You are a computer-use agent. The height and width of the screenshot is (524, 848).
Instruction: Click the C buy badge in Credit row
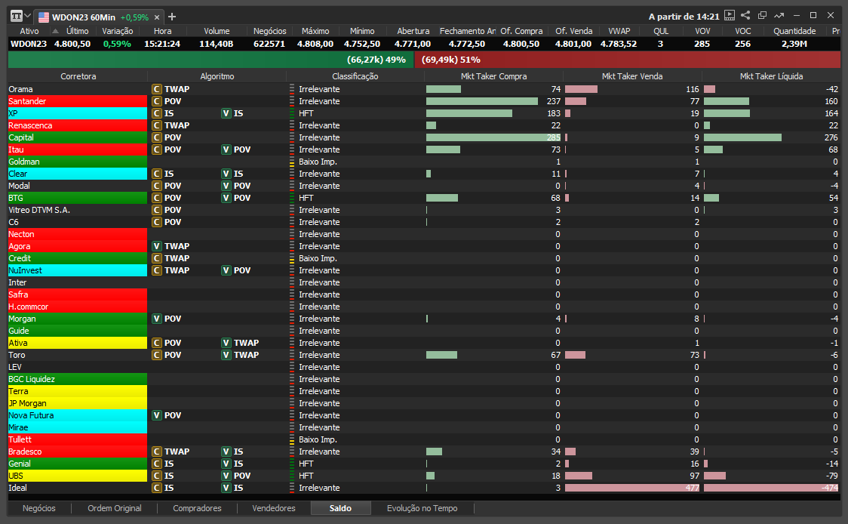point(157,258)
